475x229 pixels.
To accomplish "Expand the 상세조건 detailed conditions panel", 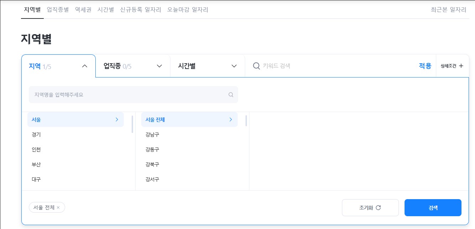I will click(452, 66).
